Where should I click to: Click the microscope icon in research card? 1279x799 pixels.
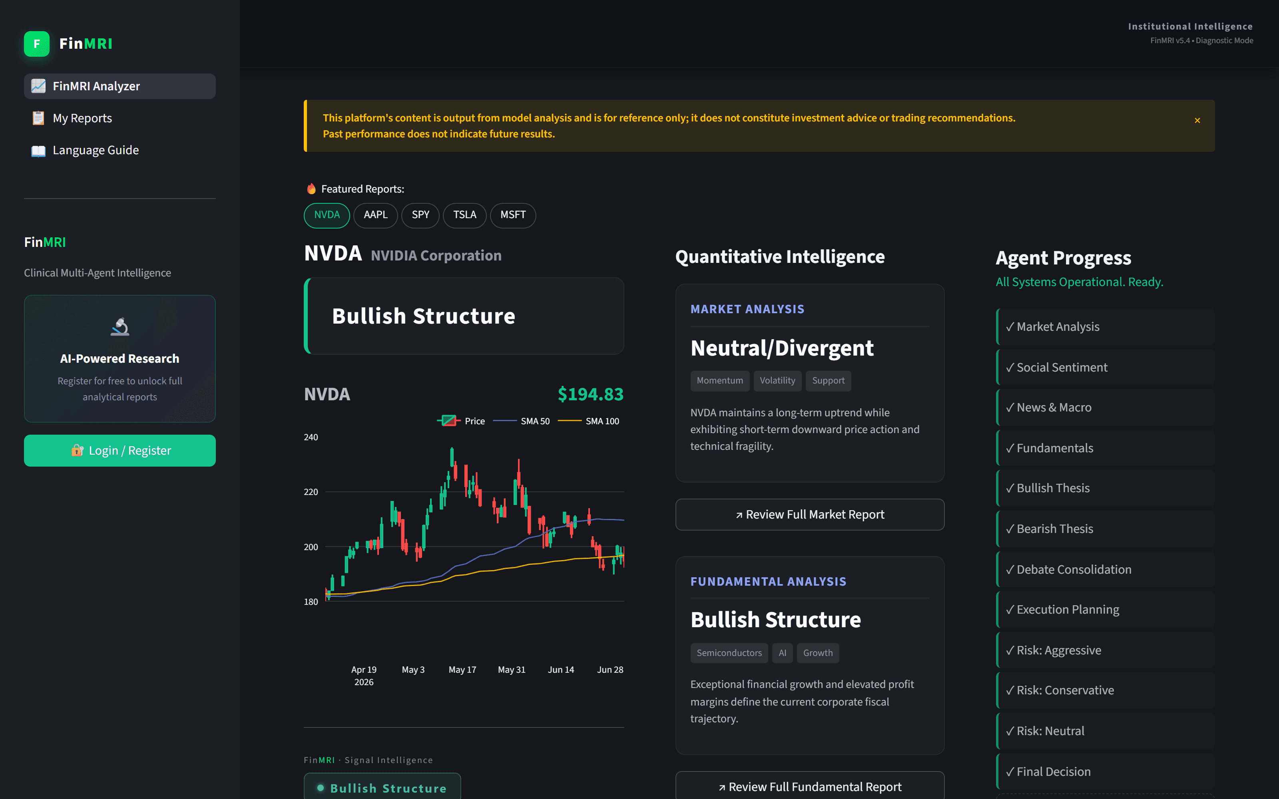point(120,326)
